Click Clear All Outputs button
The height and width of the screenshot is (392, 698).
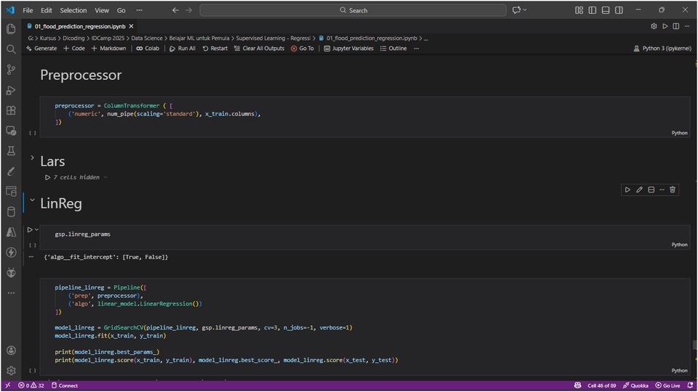click(258, 49)
